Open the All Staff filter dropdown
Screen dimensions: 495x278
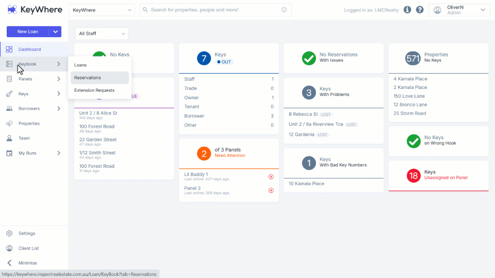(102, 34)
